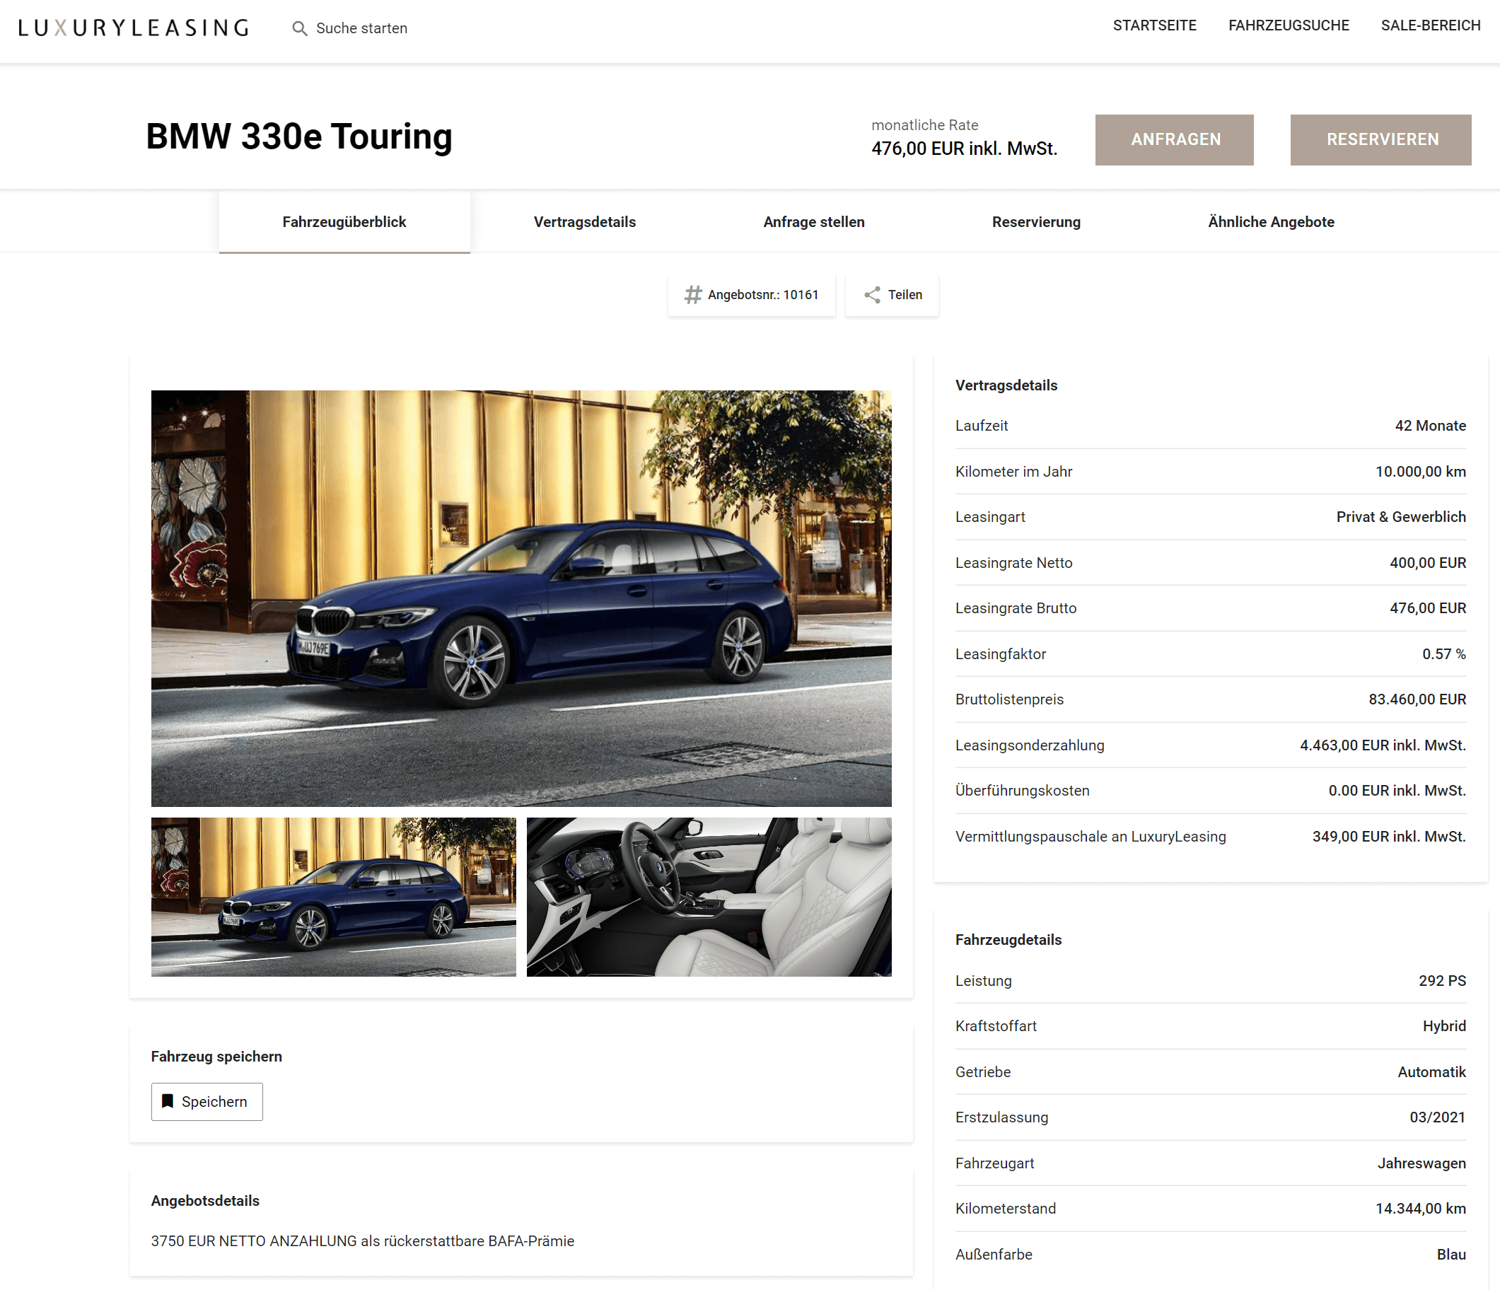
Task: Open the Anfrage stellen tab
Action: click(813, 222)
